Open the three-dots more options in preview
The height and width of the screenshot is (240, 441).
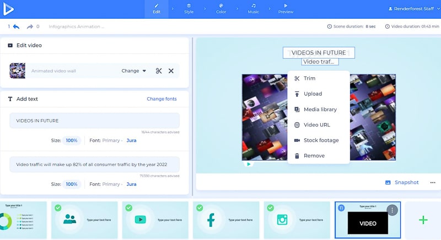(433, 182)
